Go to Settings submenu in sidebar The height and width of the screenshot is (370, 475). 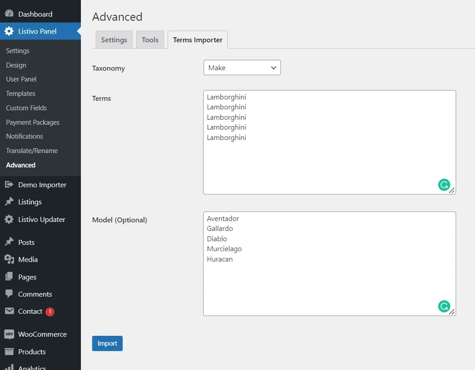click(x=18, y=51)
